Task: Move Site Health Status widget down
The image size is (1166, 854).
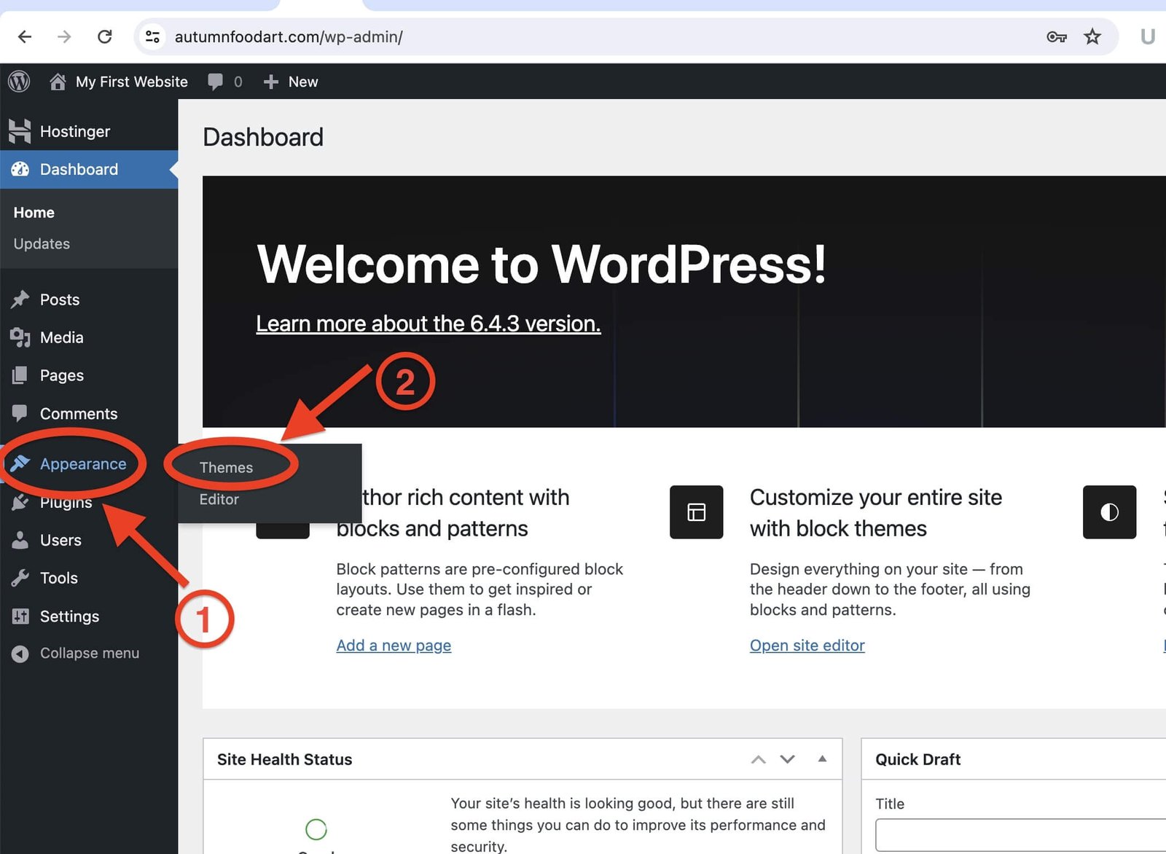Action: coord(787,759)
